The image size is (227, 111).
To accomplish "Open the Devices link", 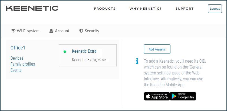I will coord(17,58).
